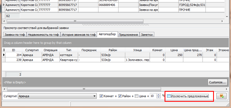Viewport: 231px width, 108px height.
Task: Sort by the Цена прод... column header
Action: point(193,50)
